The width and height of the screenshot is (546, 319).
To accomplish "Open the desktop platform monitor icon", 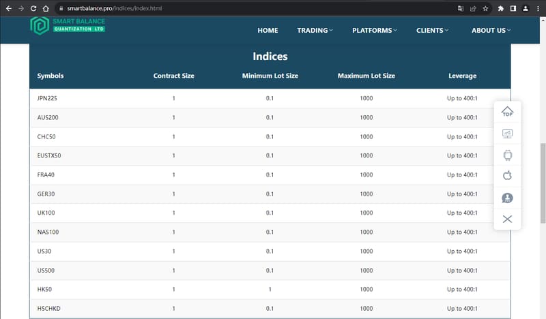I will coord(507,134).
